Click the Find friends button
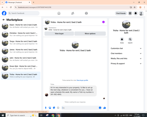The height and width of the screenshot is (117, 147). [x=121, y=13]
